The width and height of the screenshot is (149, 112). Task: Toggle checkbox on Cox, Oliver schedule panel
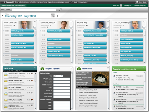click(x=35, y=22)
